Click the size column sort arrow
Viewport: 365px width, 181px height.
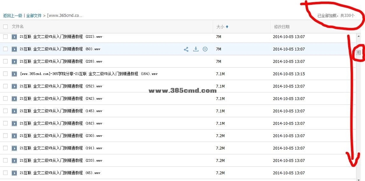[x=227, y=27]
